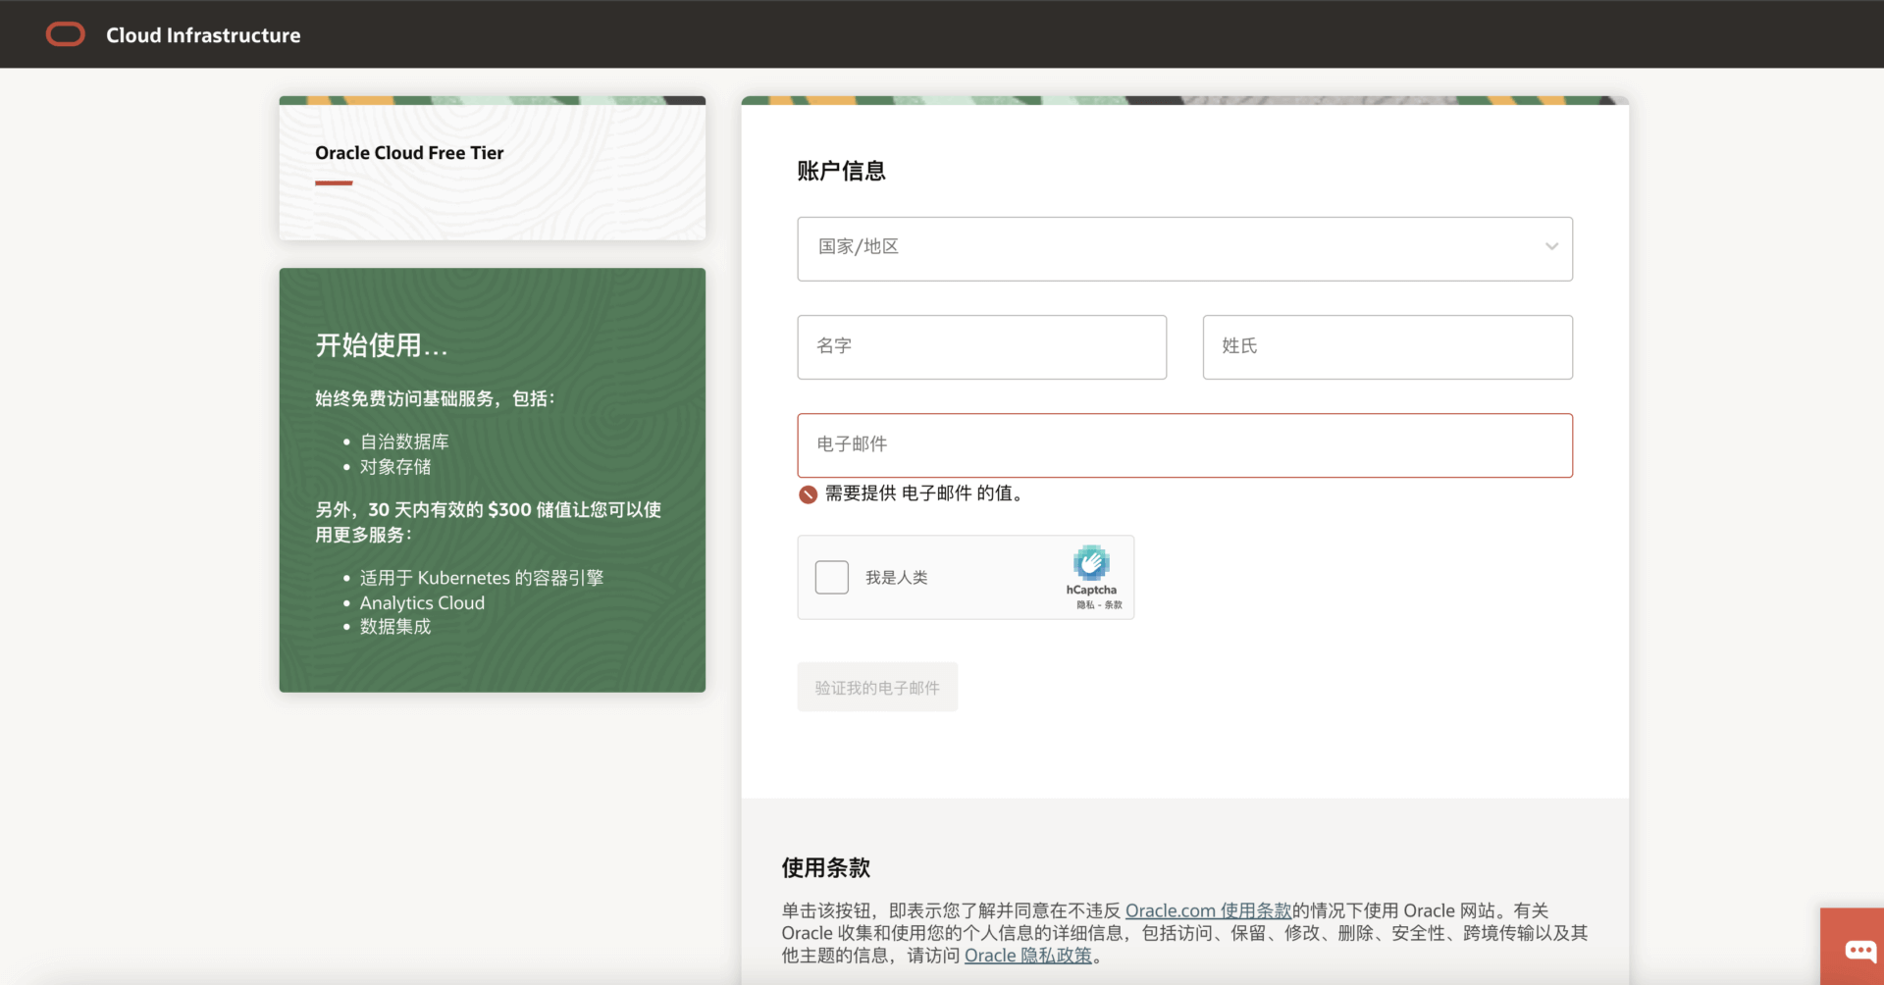The width and height of the screenshot is (1884, 985).
Task: Click the 需要提供 电子邮件 的值 error message
Action: point(926,493)
